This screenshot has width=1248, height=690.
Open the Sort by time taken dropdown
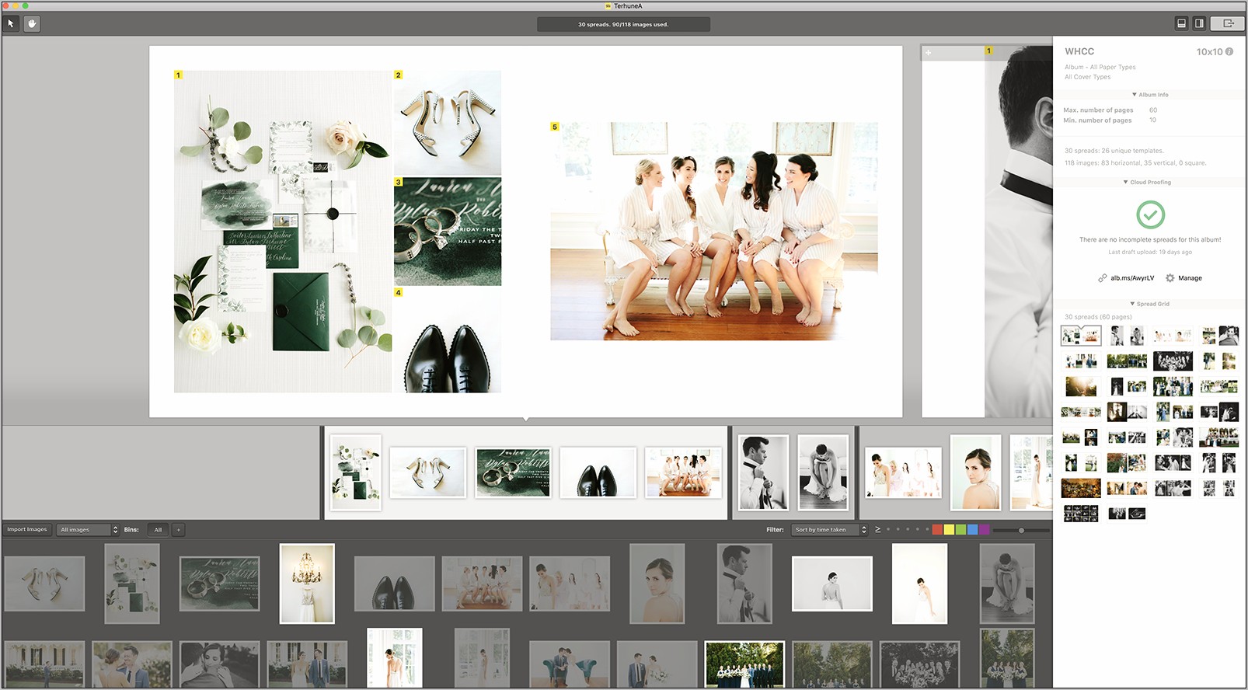pos(829,530)
